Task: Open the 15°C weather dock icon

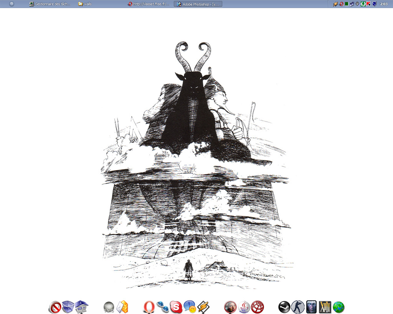Action: coord(109,307)
